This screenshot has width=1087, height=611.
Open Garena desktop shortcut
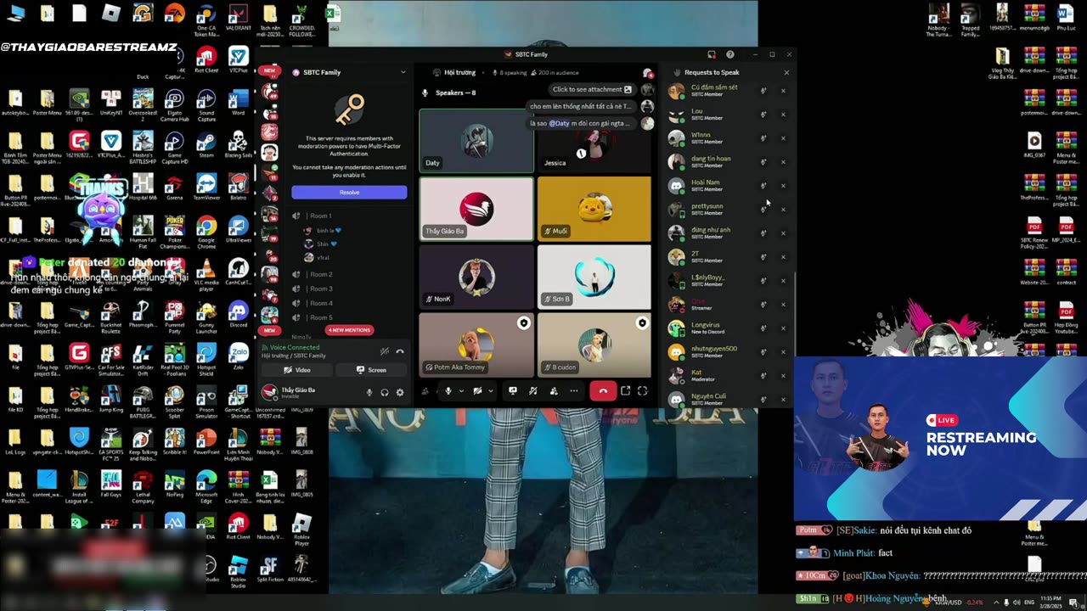pyautogui.click(x=175, y=188)
